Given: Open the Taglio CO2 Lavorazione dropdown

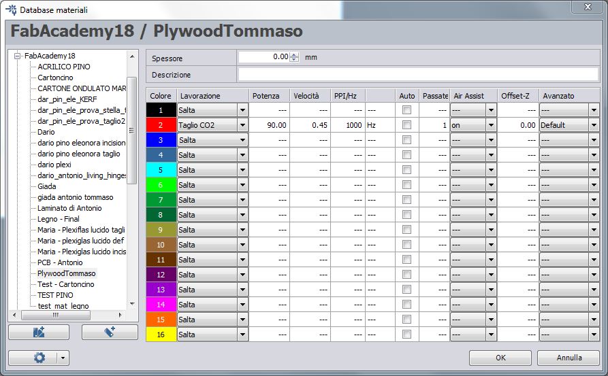Looking at the screenshot, I should point(242,125).
